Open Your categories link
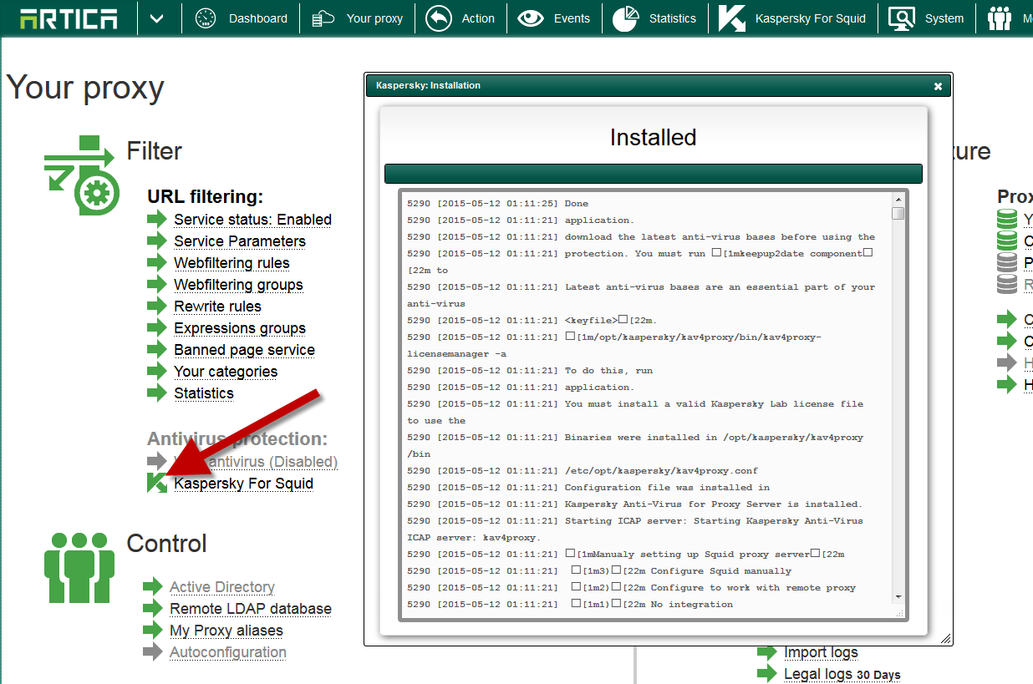Image resolution: width=1033 pixels, height=684 pixels. point(226,372)
